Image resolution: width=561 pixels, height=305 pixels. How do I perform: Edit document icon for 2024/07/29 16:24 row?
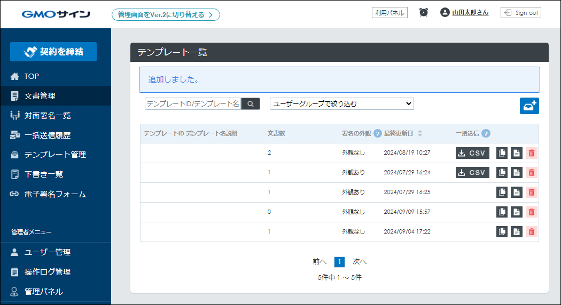click(516, 173)
